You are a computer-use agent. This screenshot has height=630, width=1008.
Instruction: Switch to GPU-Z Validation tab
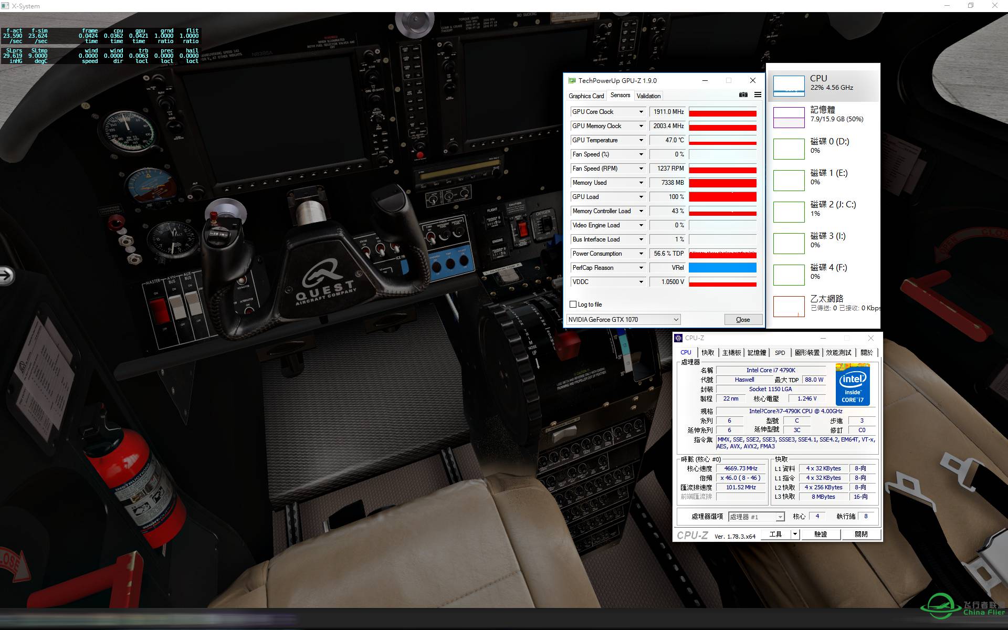[648, 96]
